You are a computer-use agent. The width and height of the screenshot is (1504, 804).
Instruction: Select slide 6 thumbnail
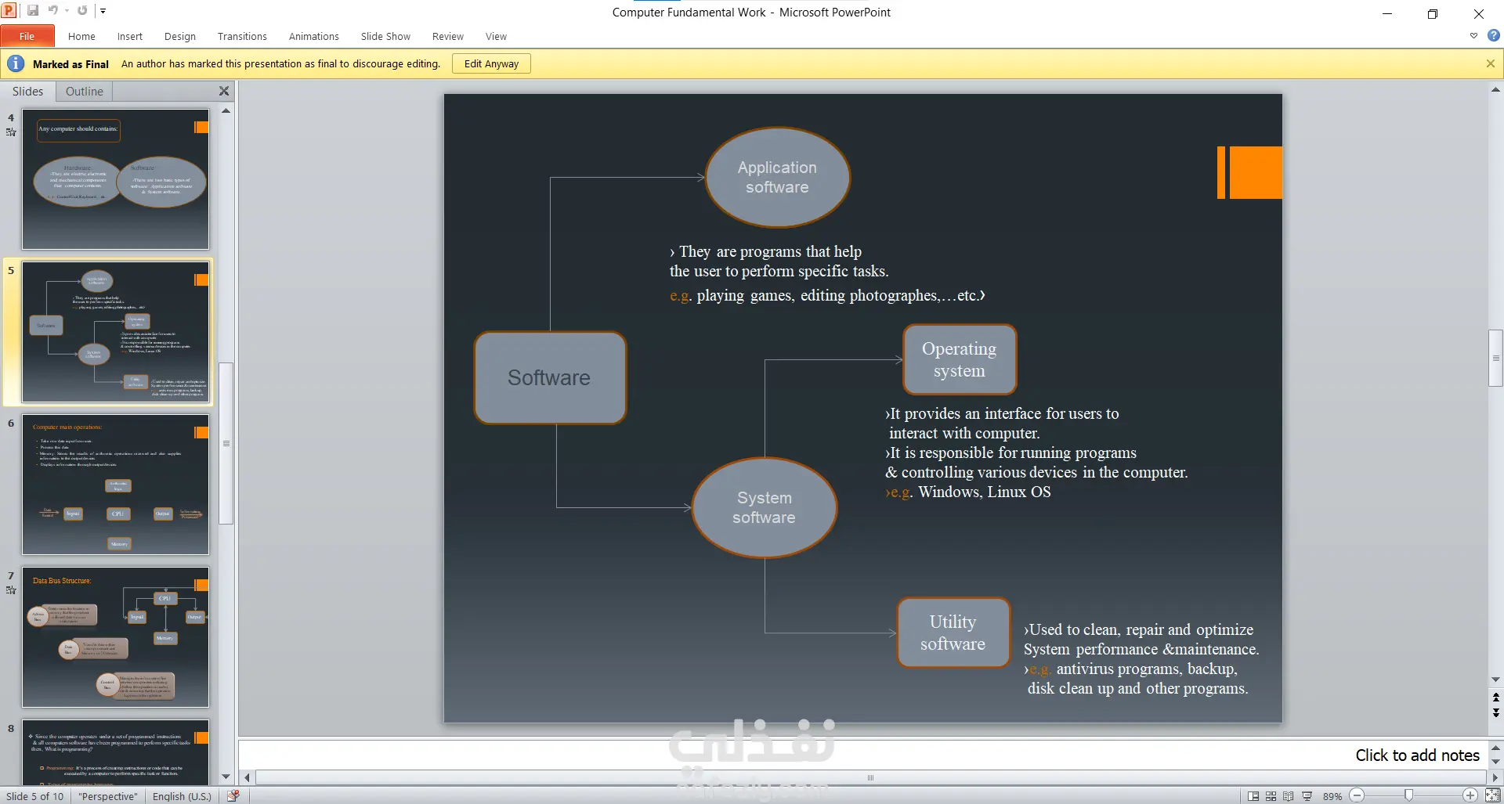point(115,485)
